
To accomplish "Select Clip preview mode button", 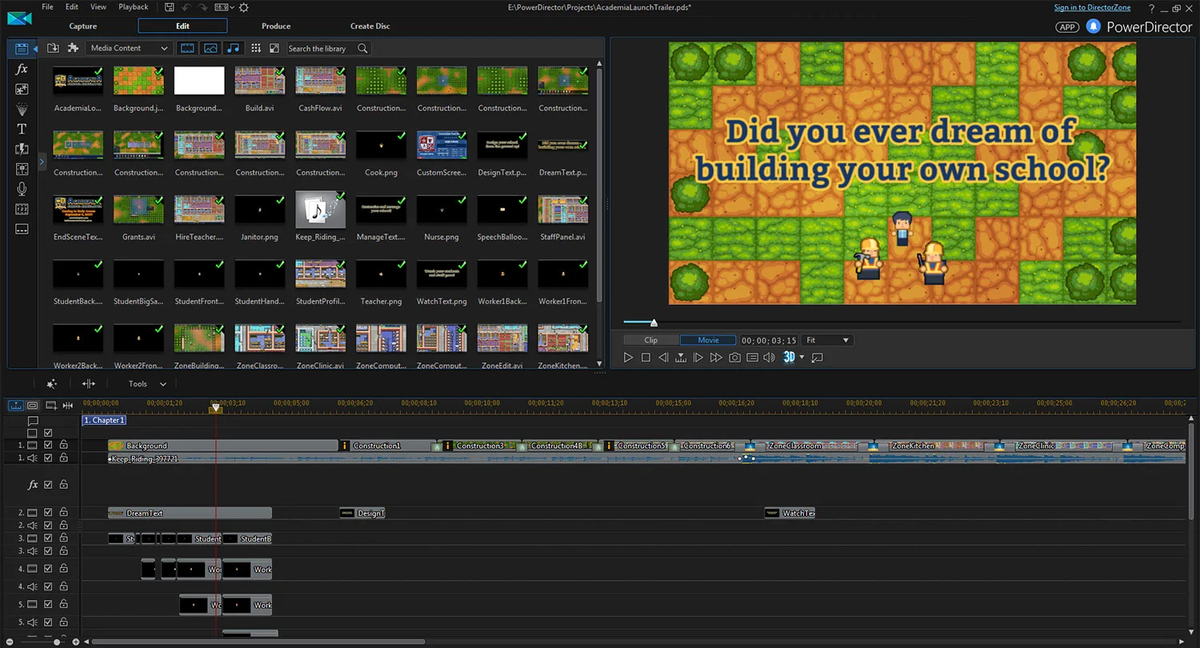I will 651,340.
